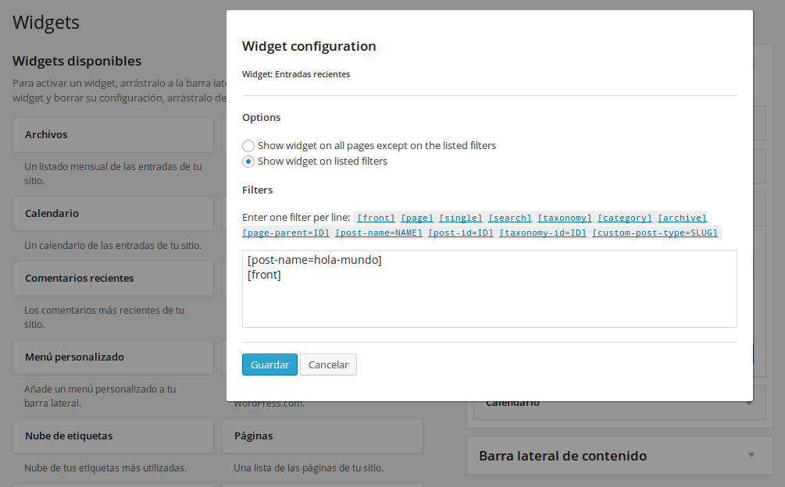The height and width of the screenshot is (487, 785).
Task: Click the Cancelar button
Action: pyautogui.click(x=328, y=364)
